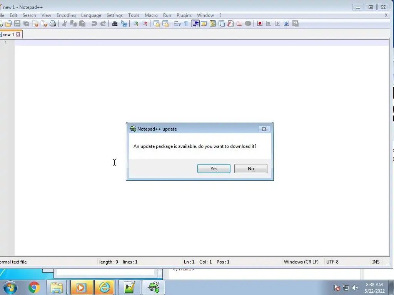Click the Monitoring (tail -f) icon
The width and height of the screenshot is (394, 295).
(x=248, y=23)
